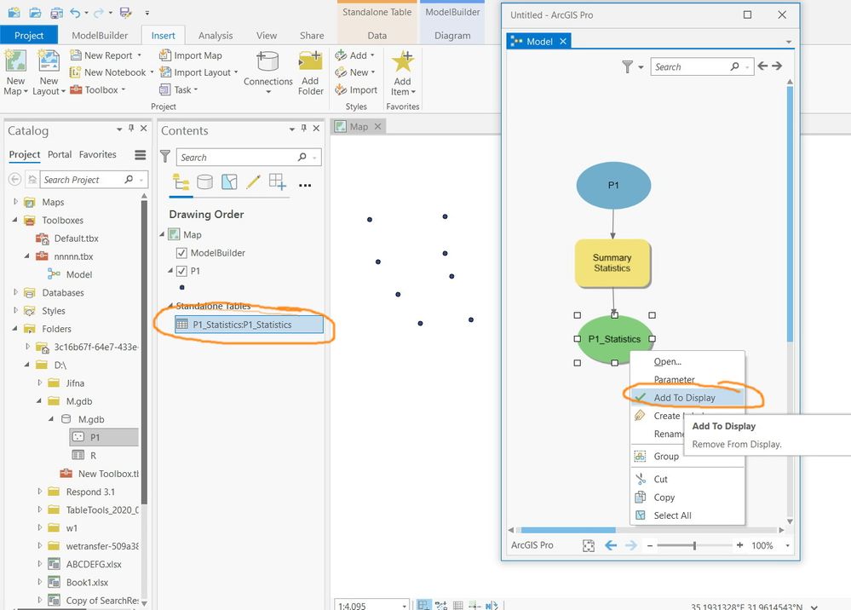Select List By Editing pencil icon

point(253,181)
